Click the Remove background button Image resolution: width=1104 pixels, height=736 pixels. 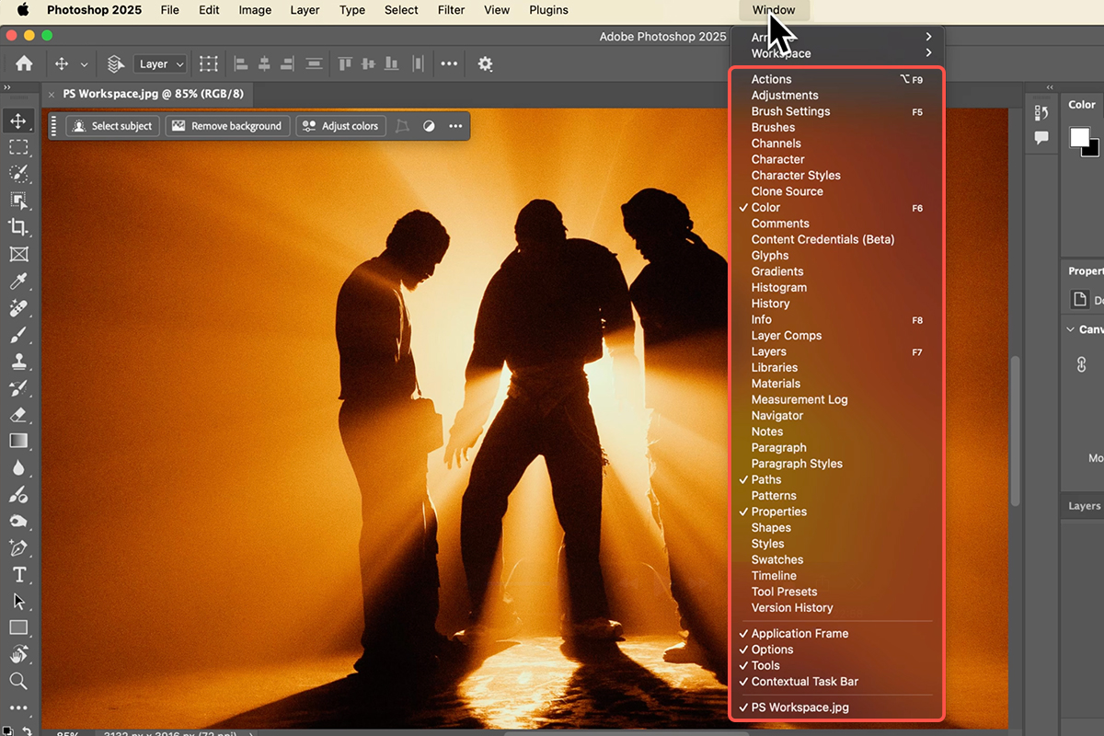[227, 126]
